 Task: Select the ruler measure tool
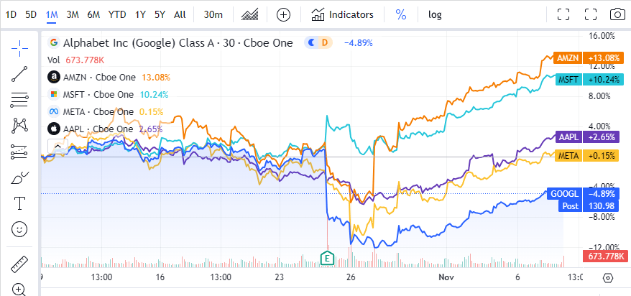pos(19,264)
